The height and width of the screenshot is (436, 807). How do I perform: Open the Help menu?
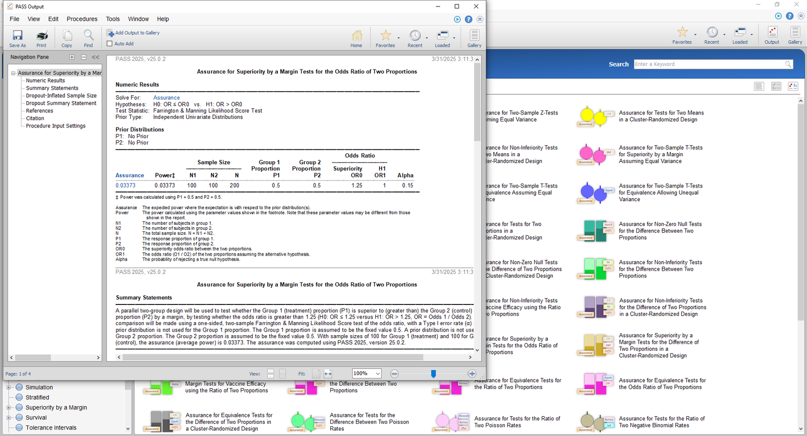click(x=163, y=19)
